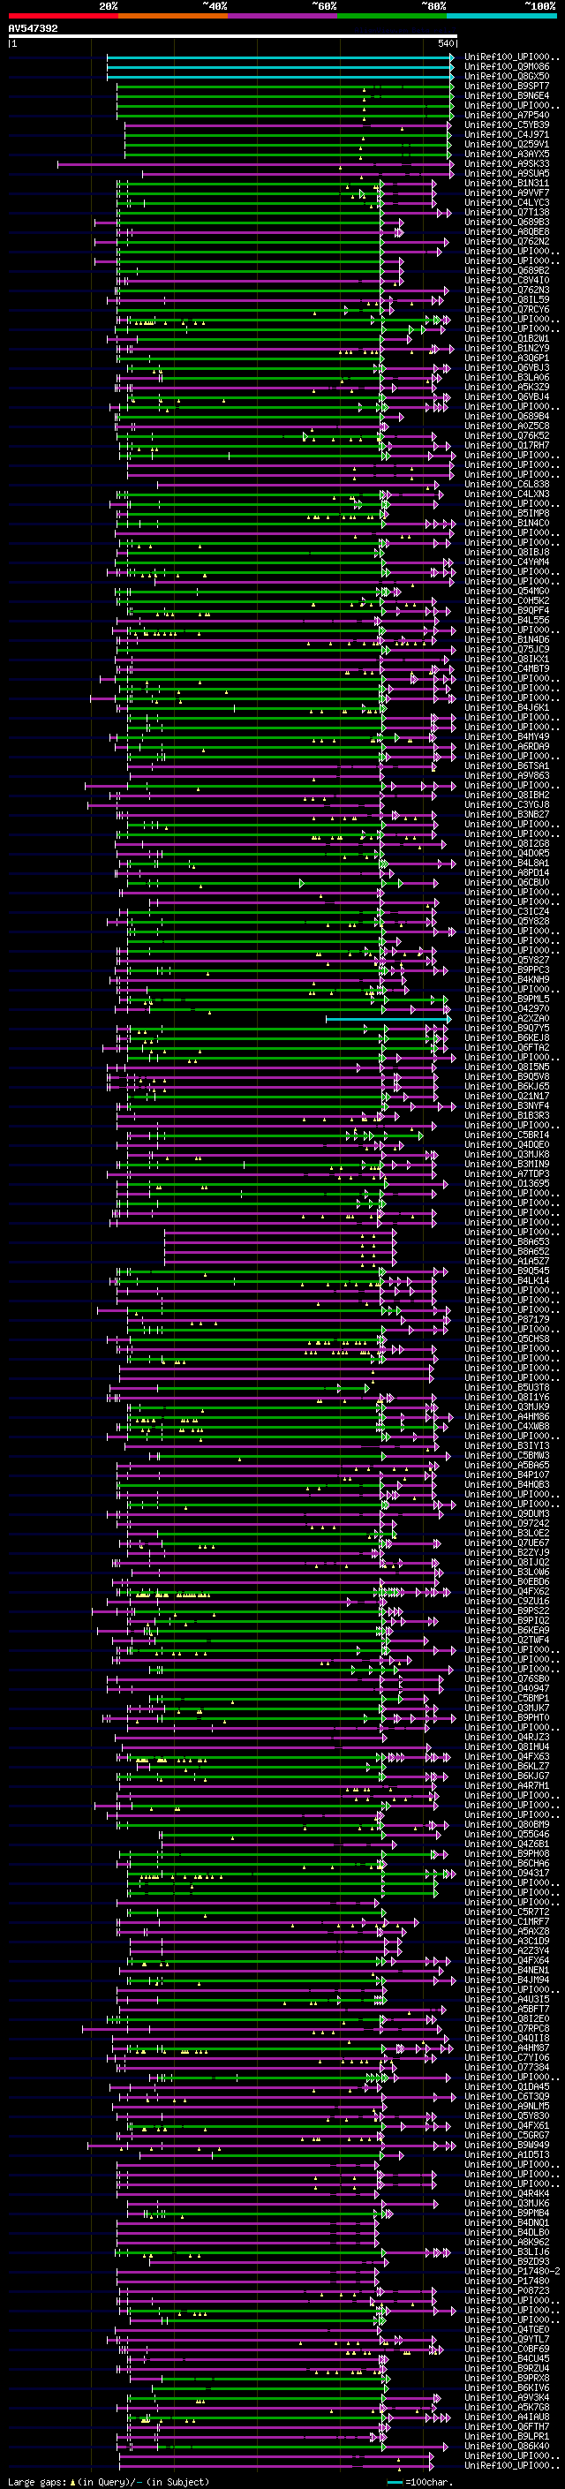565x2489 pixels.
Task: Select hit label UniRef100_A9SUA5
Action: (507, 174)
